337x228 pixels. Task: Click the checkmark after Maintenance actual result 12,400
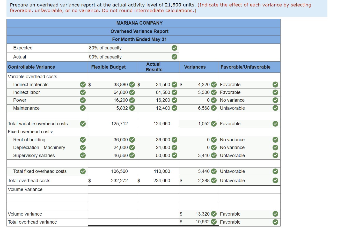point(175,108)
